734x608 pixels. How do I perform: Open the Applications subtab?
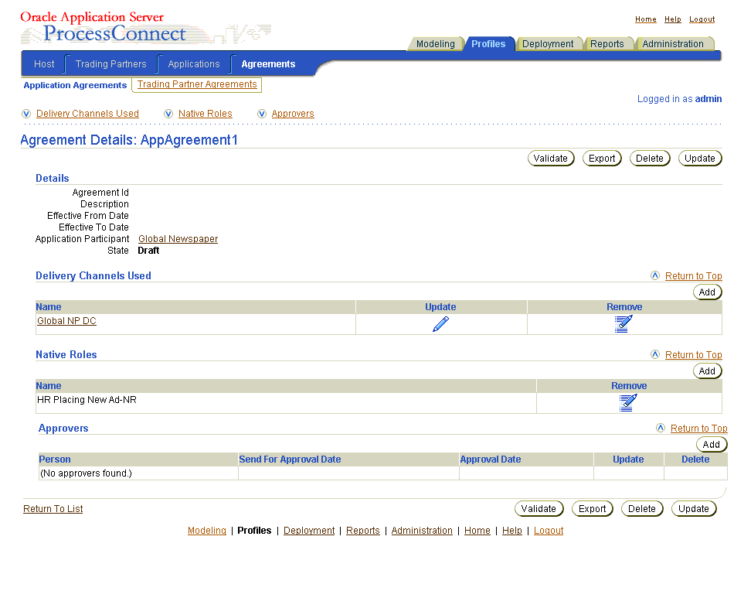click(x=194, y=63)
